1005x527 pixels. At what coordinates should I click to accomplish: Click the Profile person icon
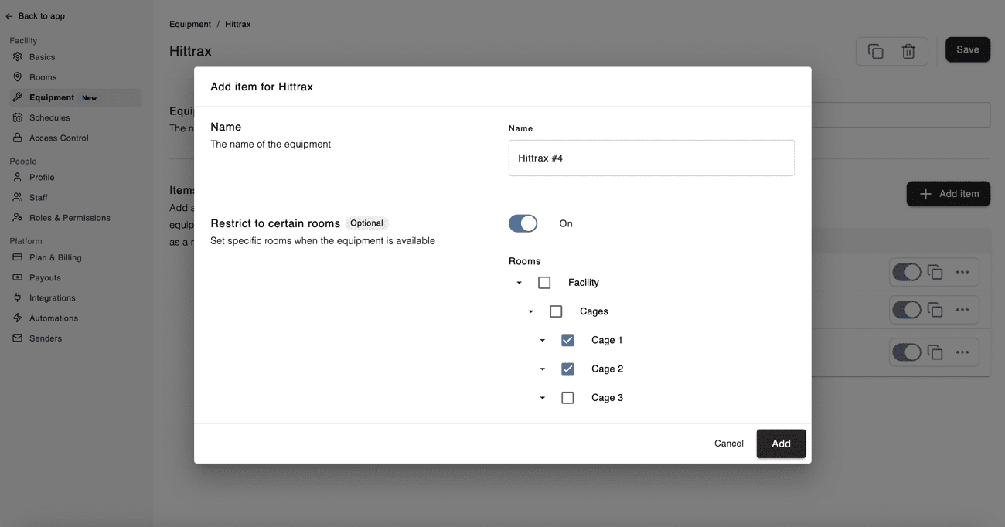(18, 177)
